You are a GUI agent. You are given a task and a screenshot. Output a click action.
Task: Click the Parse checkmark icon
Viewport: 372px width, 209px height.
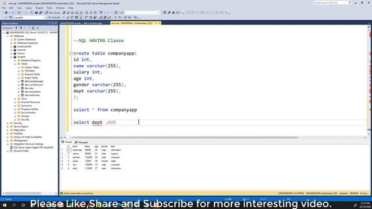(x=68, y=17)
